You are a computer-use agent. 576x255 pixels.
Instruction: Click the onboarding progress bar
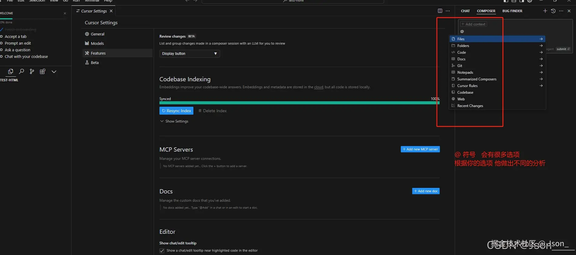click(33, 19)
